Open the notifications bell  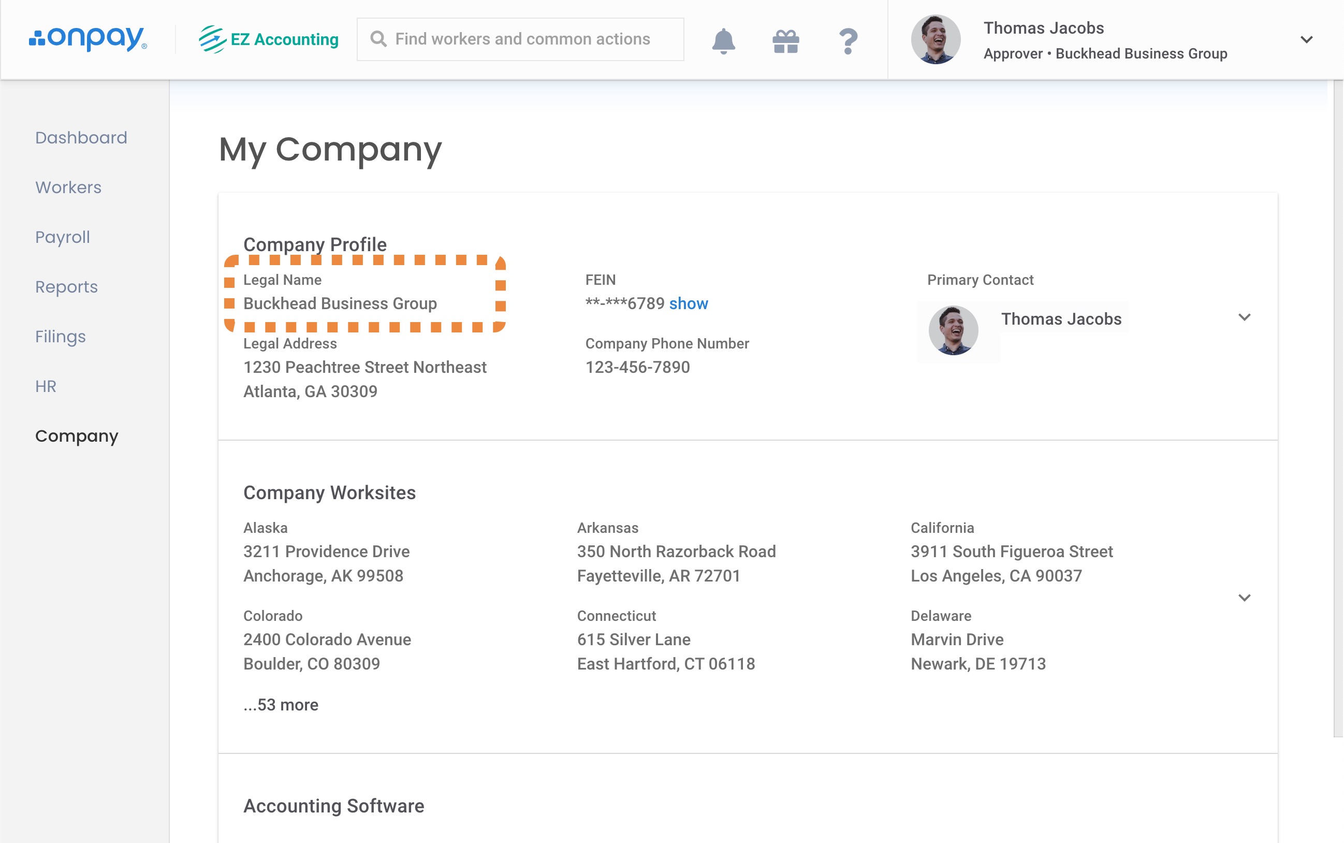(724, 41)
